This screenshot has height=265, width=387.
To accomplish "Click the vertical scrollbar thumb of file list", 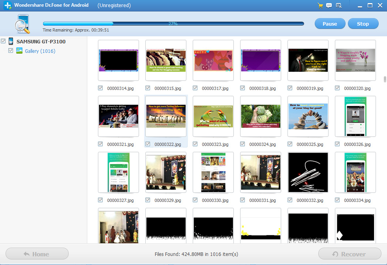I will click(x=385, y=79).
